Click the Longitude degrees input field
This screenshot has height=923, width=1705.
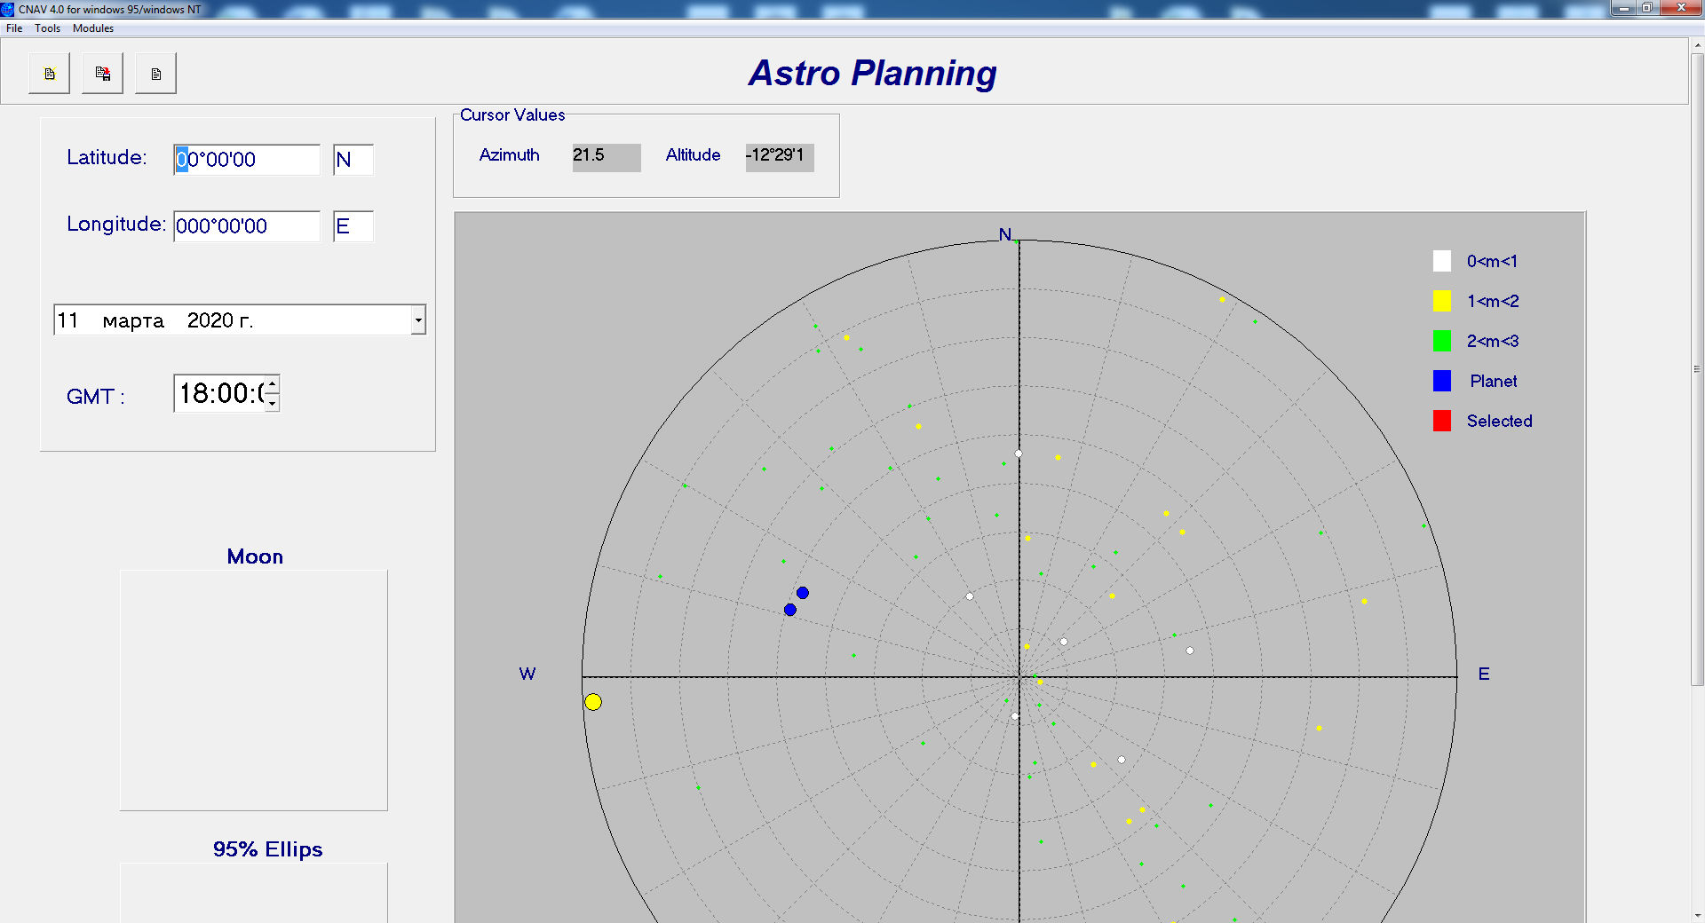click(x=246, y=226)
